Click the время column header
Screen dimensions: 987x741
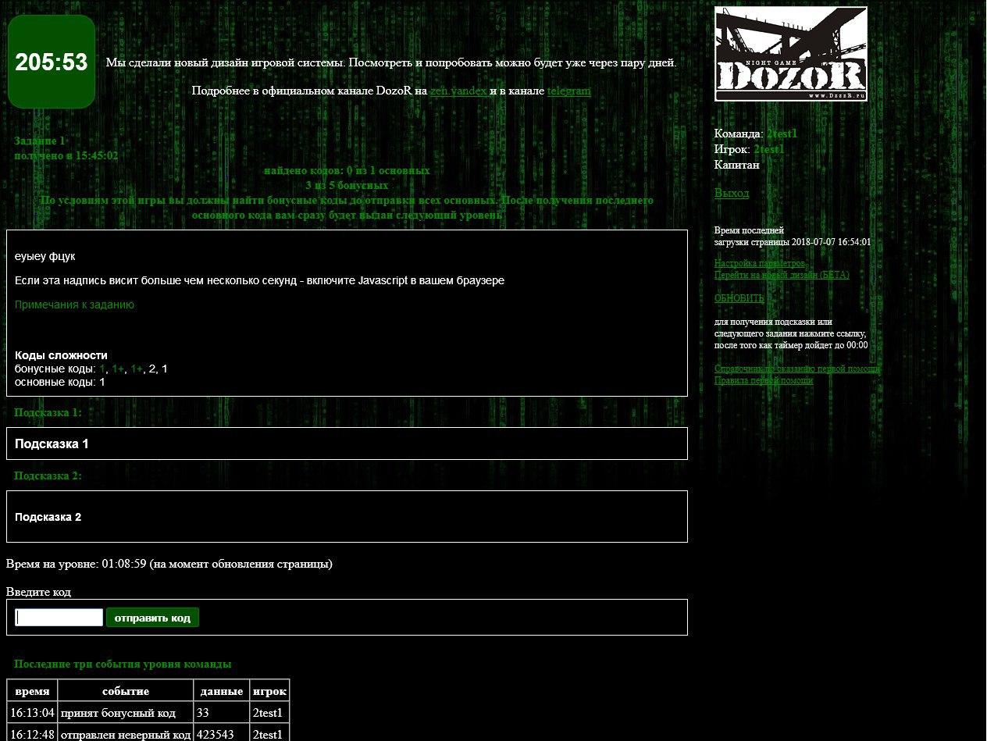tap(32, 691)
